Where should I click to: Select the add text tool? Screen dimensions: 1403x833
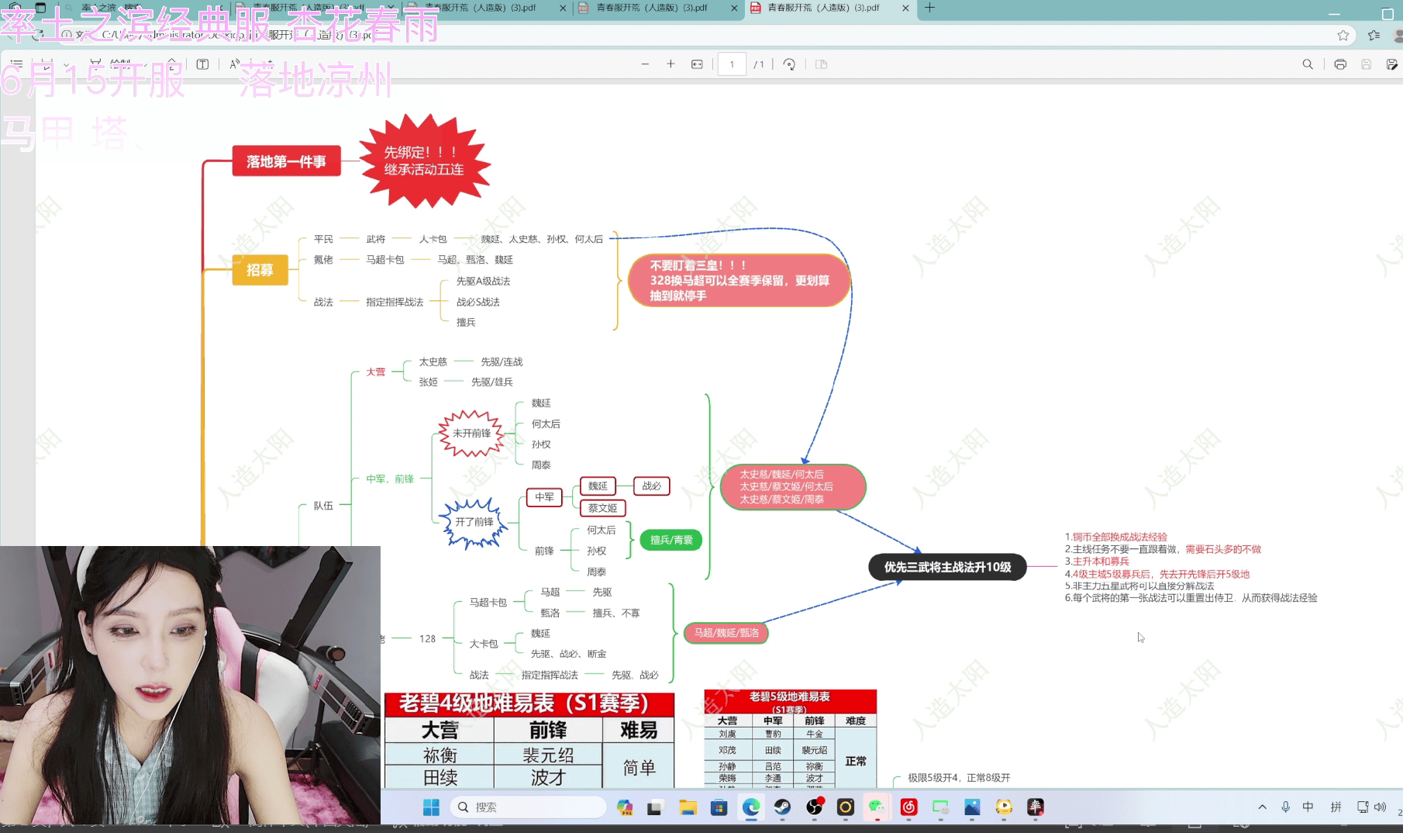tap(203, 64)
